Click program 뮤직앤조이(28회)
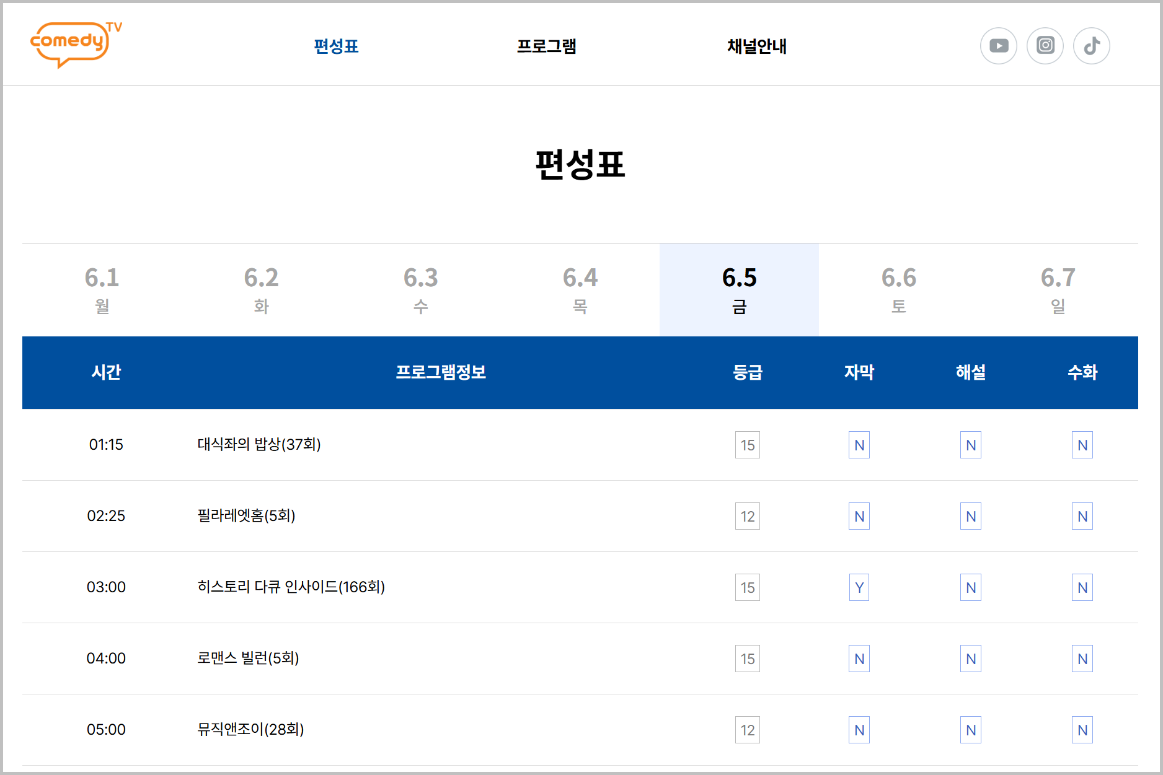The width and height of the screenshot is (1163, 775). [250, 729]
